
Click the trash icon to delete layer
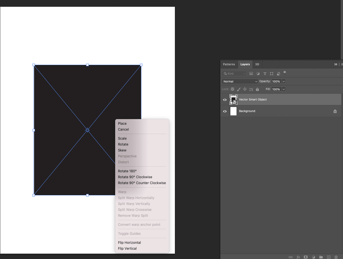[336, 257]
